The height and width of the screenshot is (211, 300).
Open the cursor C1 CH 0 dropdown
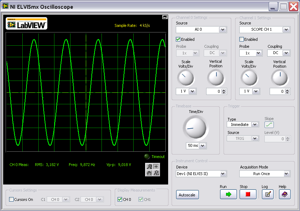[58, 199]
